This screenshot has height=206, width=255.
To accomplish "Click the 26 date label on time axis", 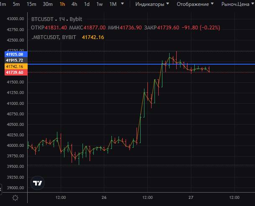I will [x=104, y=198].
